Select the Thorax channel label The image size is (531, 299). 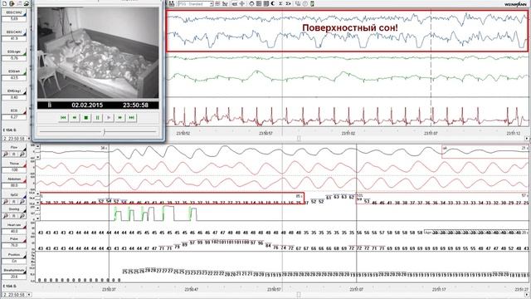pos(14,164)
